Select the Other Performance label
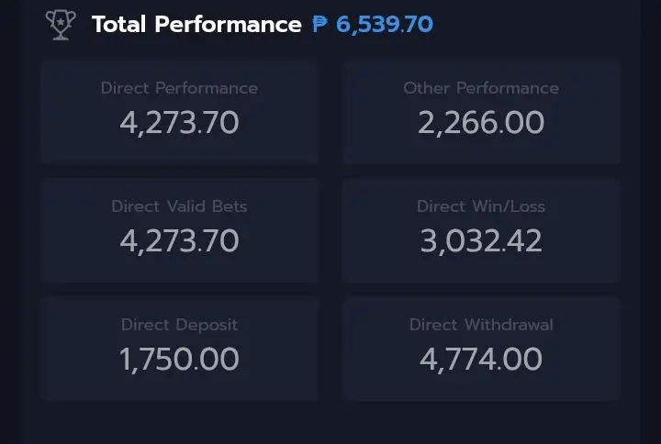 click(x=481, y=88)
